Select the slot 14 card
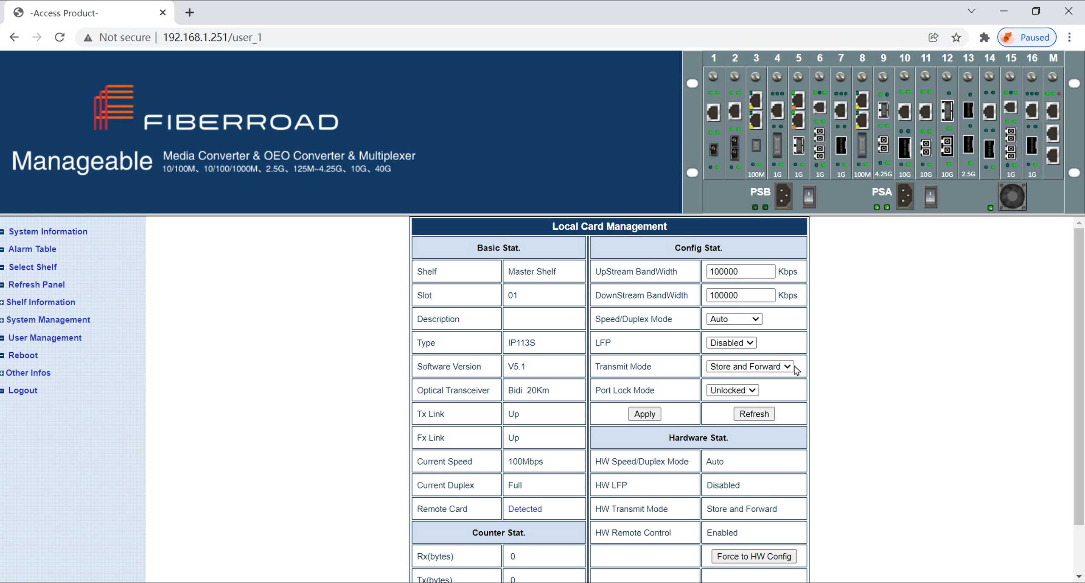Screen dimensions: 1085x583 (990, 123)
